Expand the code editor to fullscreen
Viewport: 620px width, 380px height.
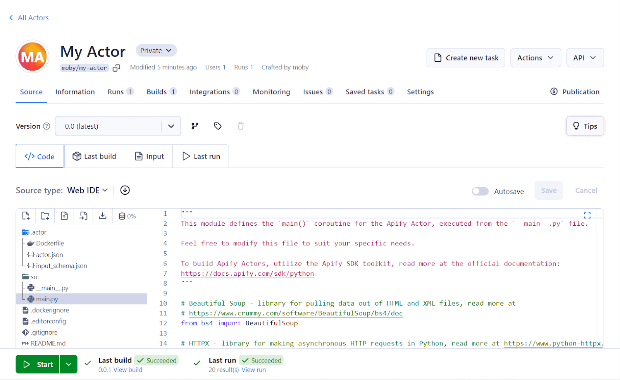(587, 215)
